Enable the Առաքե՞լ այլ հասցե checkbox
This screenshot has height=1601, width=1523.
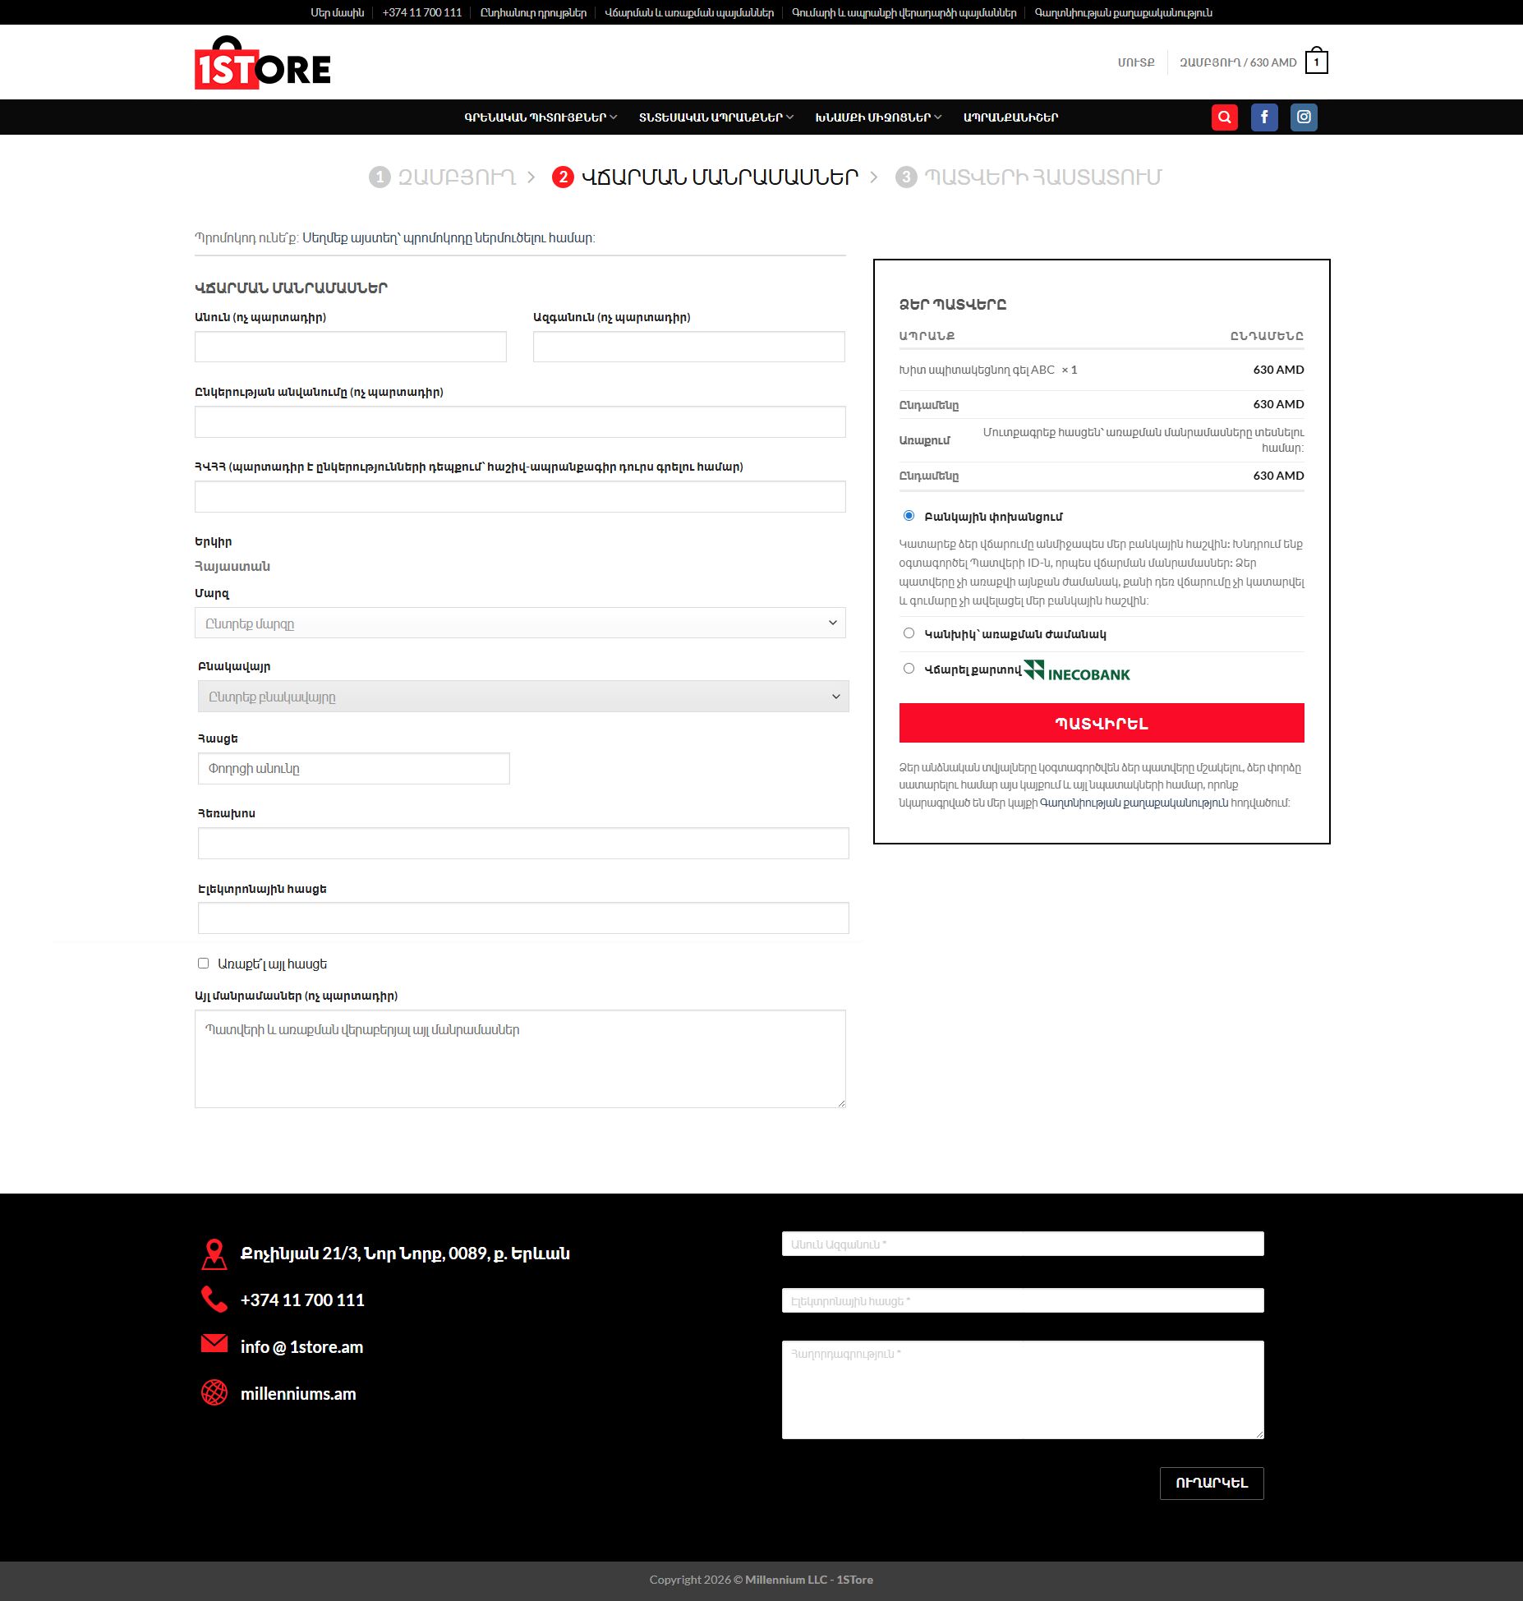pyautogui.click(x=203, y=964)
